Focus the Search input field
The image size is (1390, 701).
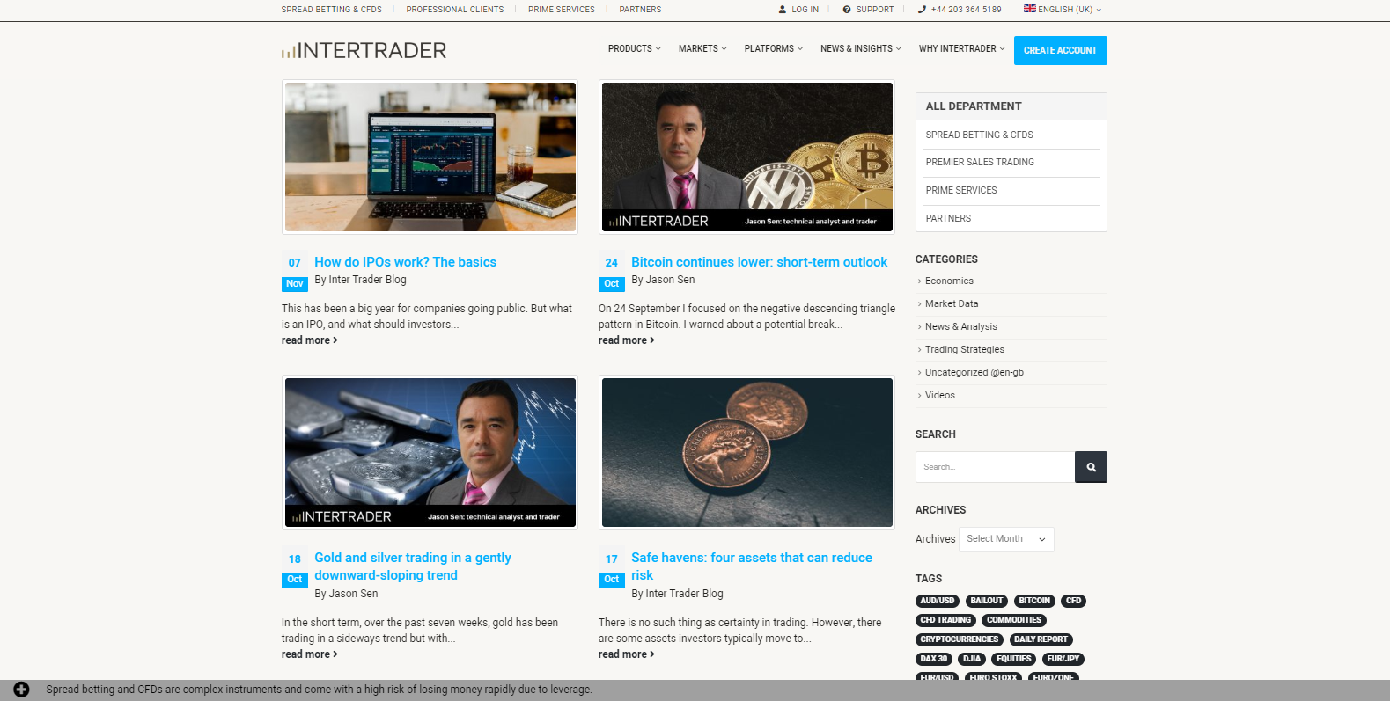click(995, 467)
